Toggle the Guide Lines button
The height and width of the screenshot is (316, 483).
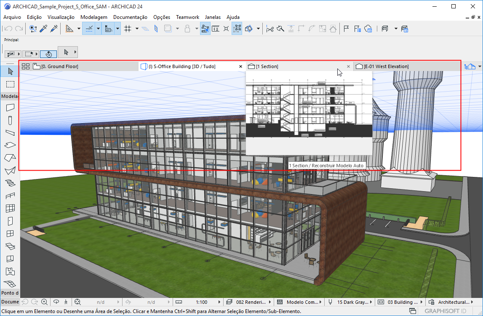(x=89, y=29)
